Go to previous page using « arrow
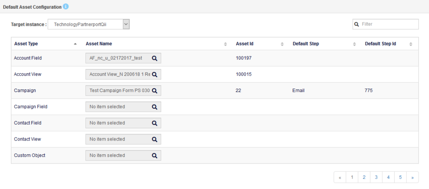The width and height of the screenshot is (429, 189). point(340,177)
